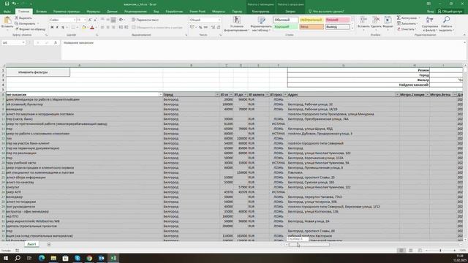
Task: Toggle italic formatting
Action: tap(57, 28)
